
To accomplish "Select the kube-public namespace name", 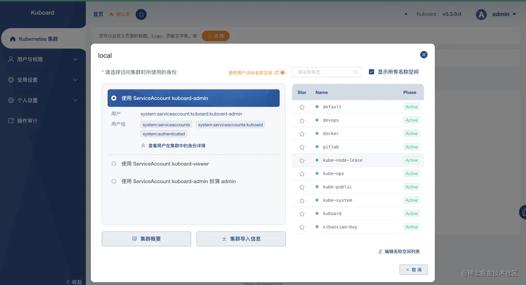I will tap(337, 187).
